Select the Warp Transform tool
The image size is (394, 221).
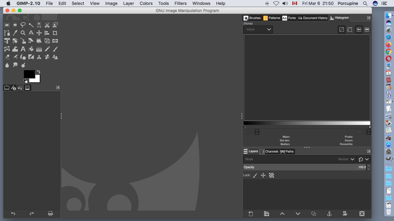pos(15,49)
